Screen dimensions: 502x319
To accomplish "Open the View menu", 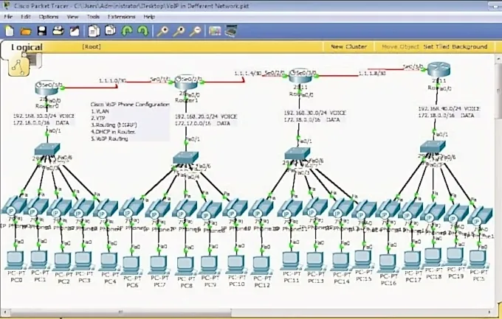I will [72, 17].
